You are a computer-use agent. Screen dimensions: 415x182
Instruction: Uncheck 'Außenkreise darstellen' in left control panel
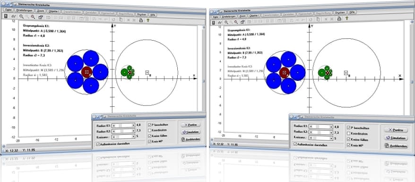click(x=98, y=144)
